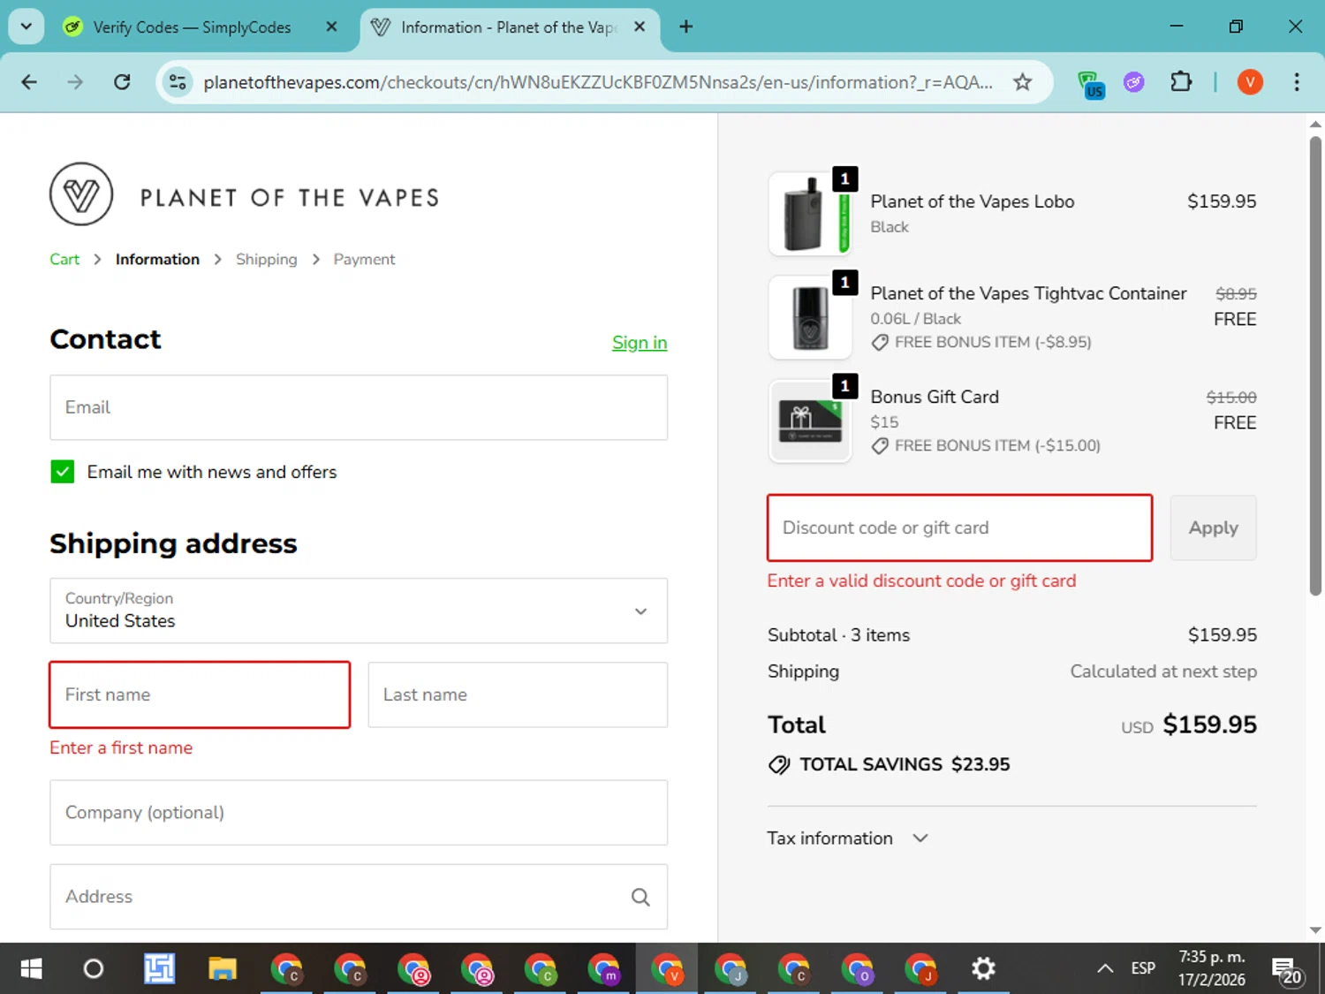
Task: Open a new browser tab
Action: (x=685, y=27)
